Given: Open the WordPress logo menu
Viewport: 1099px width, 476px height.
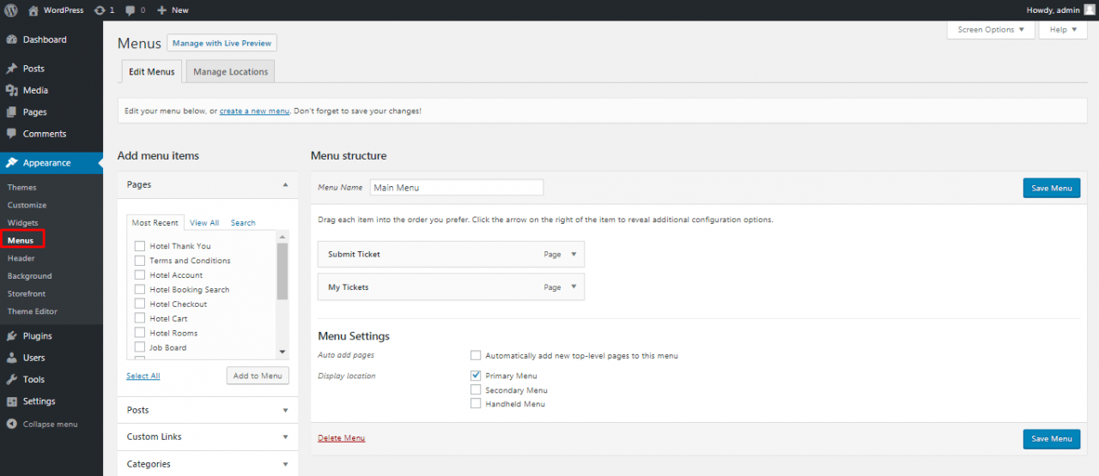Looking at the screenshot, I should click(11, 9).
